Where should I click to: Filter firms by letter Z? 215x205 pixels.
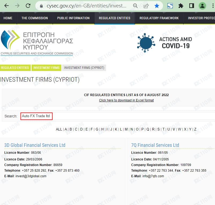point(195,129)
